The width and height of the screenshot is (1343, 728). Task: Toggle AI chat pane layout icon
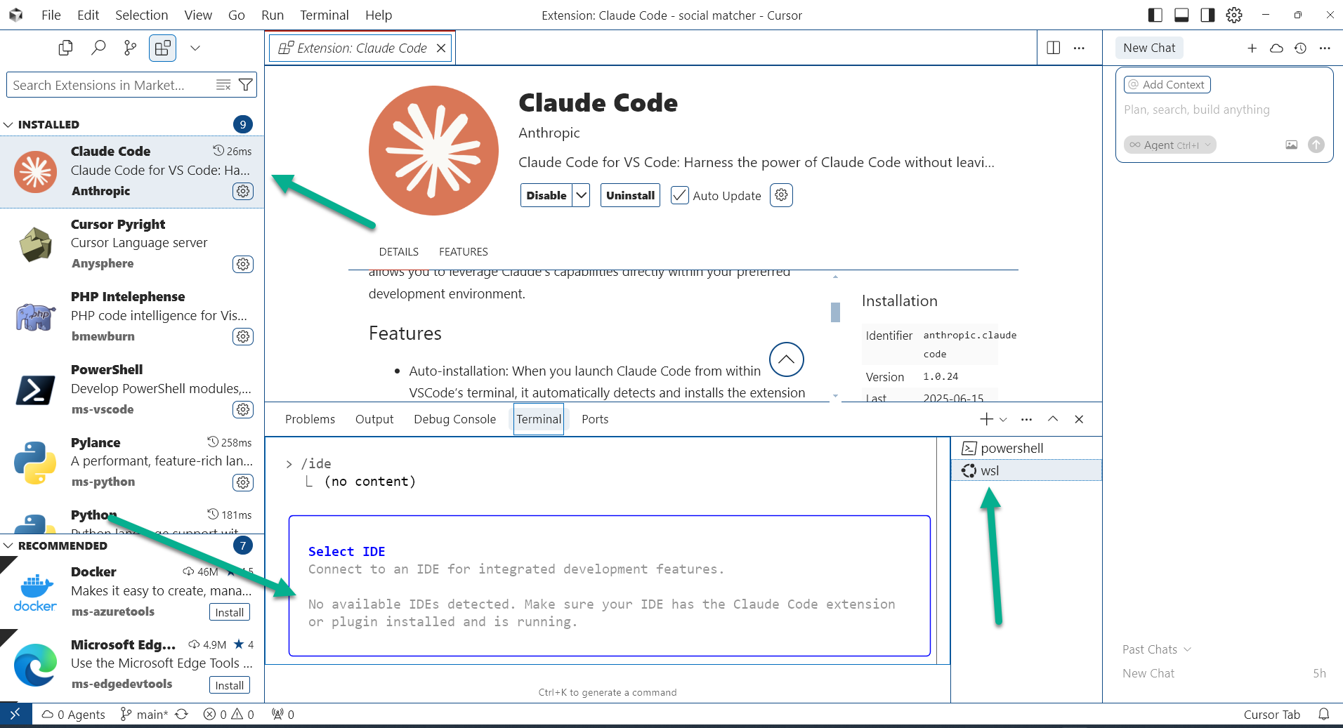(1207, 15)
